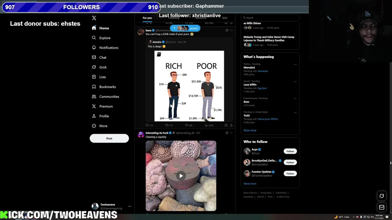Screen dimensions: 392x220
Task: Open Premium from the sidebar
Action: pos(102,106)
